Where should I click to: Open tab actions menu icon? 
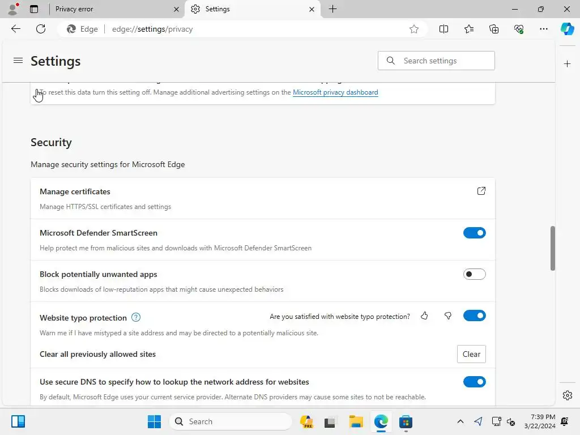coord(33,9)
